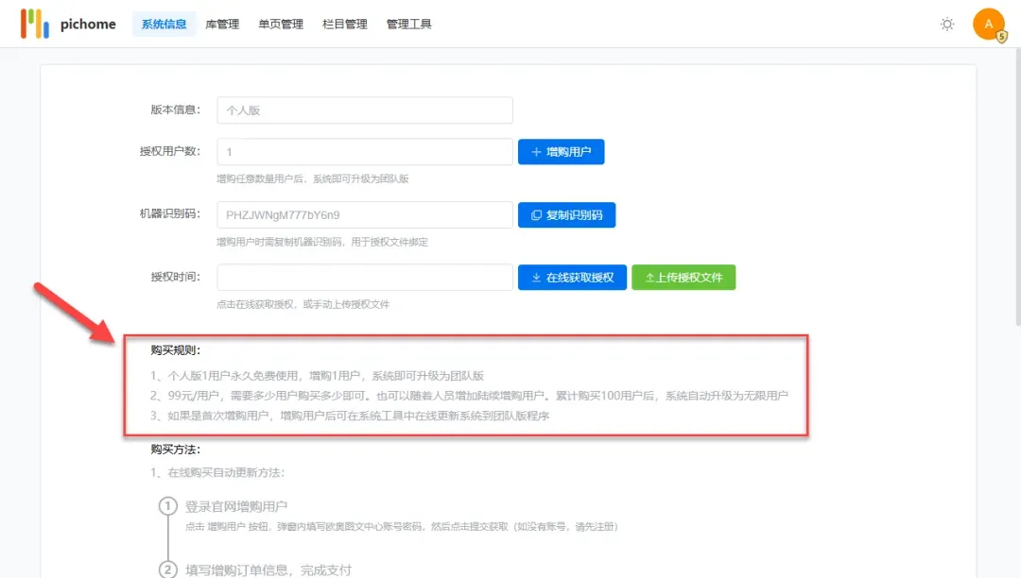
Task: Open the user avatar menu
Action: [x=988, y=25]
